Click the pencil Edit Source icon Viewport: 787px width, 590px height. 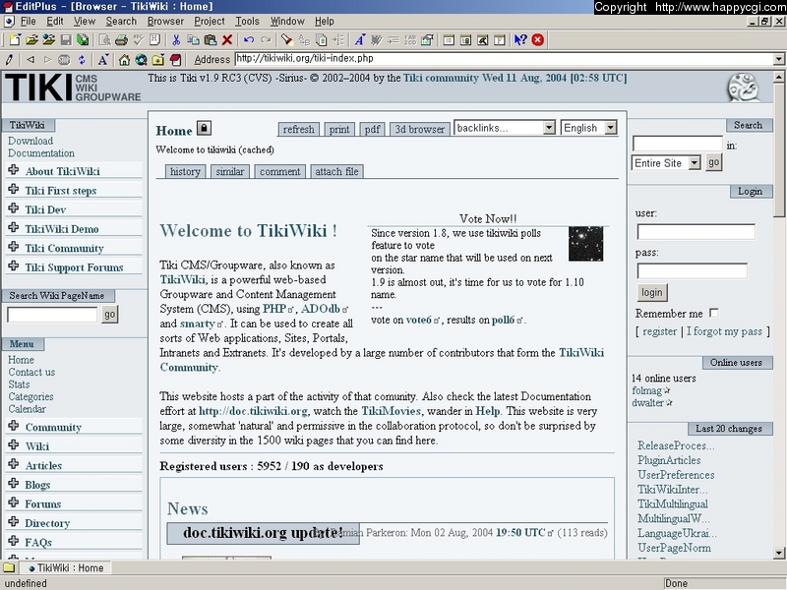point(10,60)
